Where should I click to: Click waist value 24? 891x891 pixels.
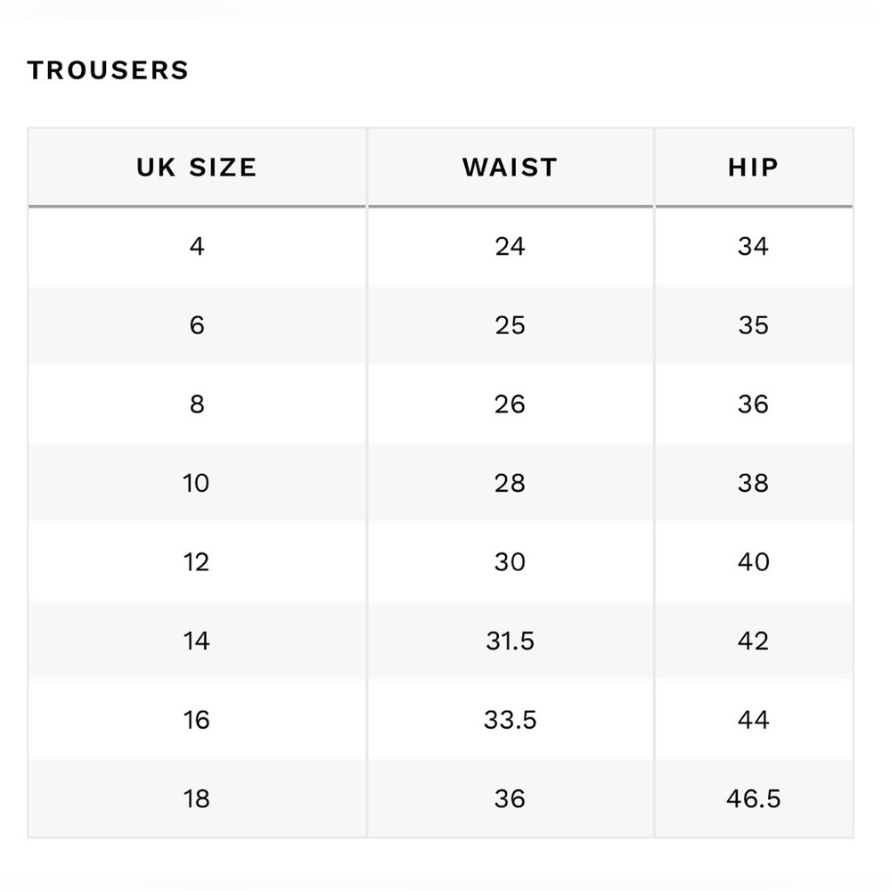coord(510,246)
